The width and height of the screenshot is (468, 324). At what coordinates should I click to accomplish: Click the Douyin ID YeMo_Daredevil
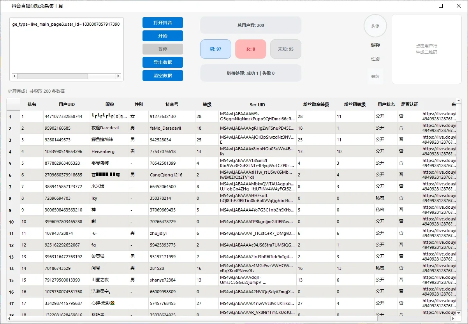pyautogui.click(x=172, y=128)
